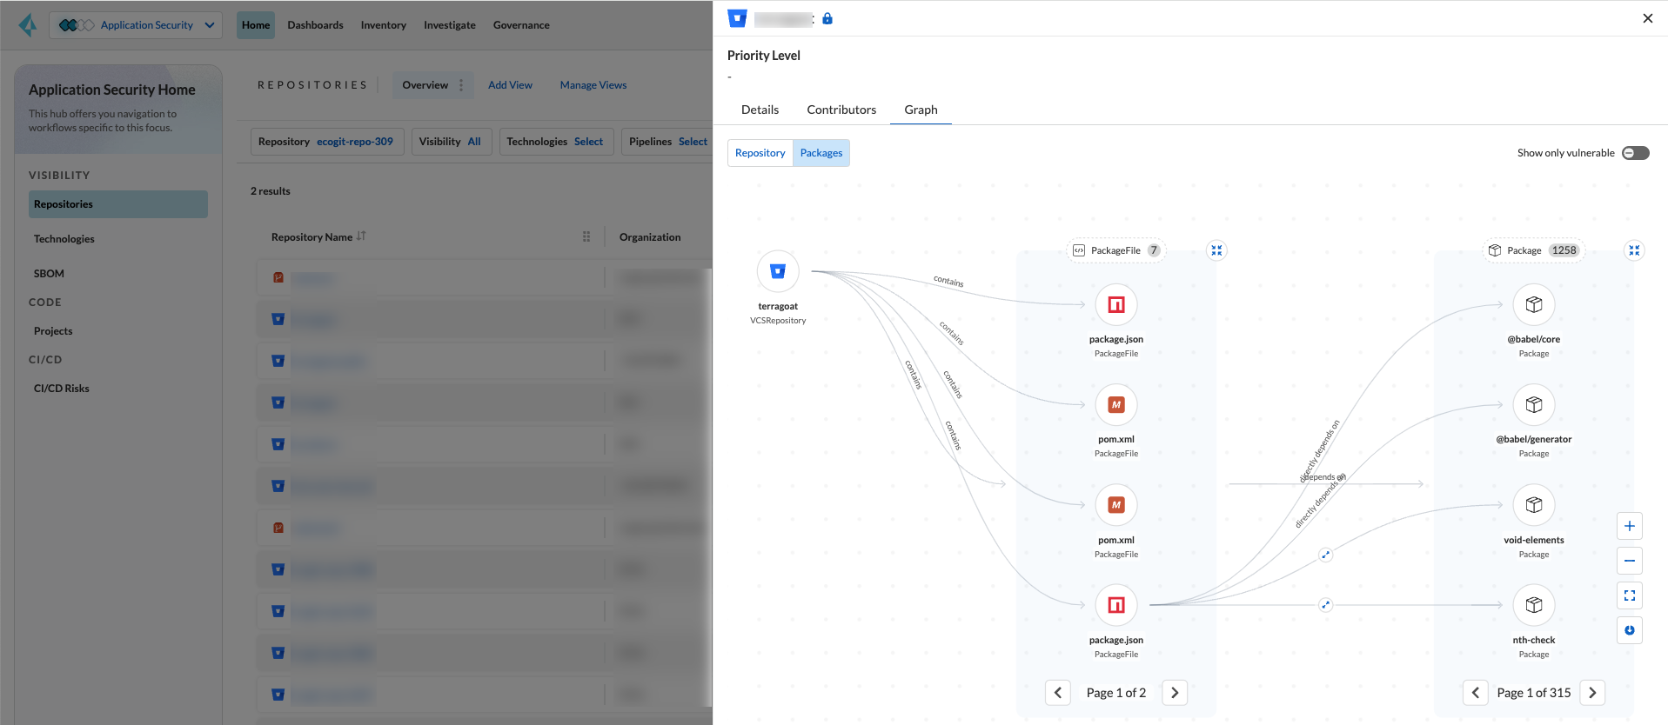Open the Visibility All filter
Viewport: 1668px width, 725px height.
pyautogui.click(x=452, y=142)
